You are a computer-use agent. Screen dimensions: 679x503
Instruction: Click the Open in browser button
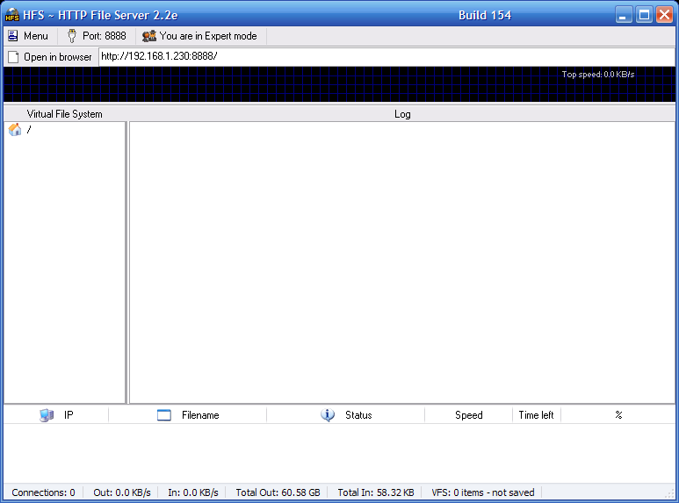click(50, 57)
